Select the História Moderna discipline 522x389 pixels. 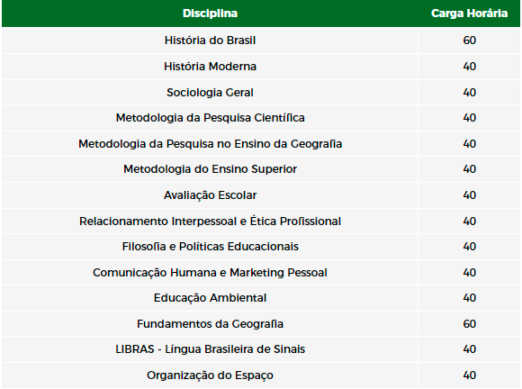click(x=210, y=67)
